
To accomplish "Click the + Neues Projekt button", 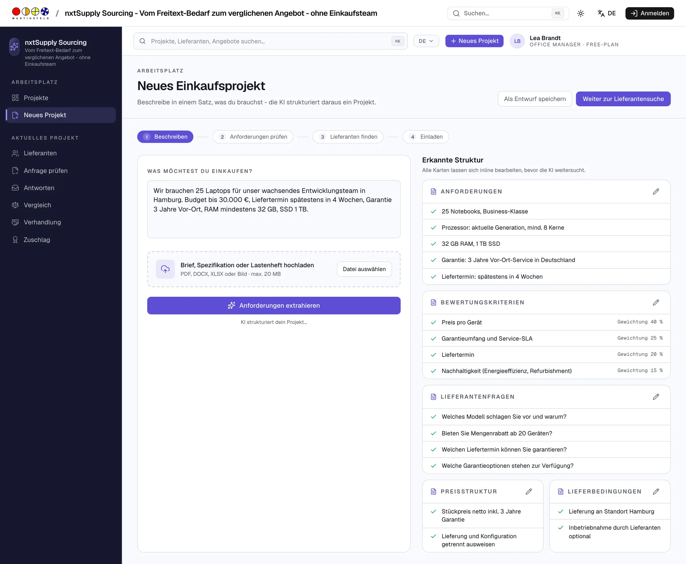I will (x=474, y=41).
